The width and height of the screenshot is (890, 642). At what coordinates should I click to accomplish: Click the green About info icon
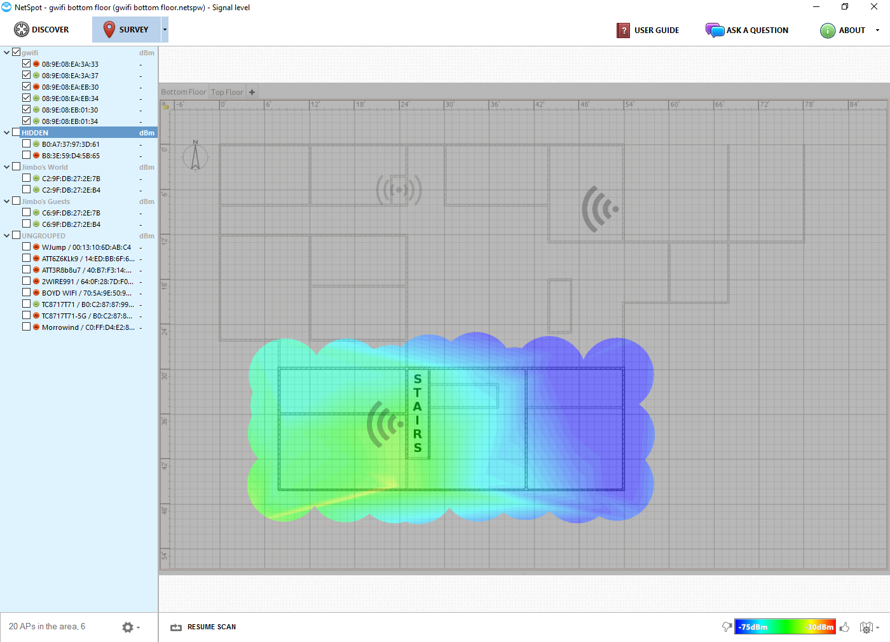point(827,30)
